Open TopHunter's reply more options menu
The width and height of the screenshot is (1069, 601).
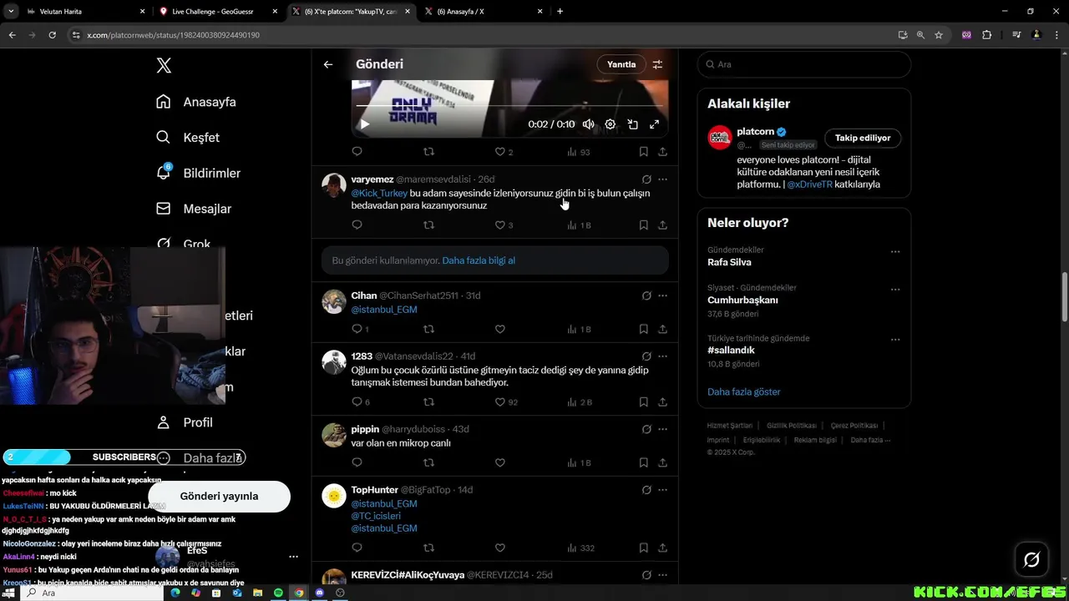click(x=662, y=490)
